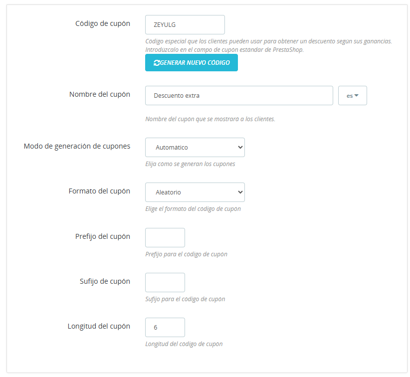
Task: Select the Longitud del cupón field showing 6
Action: (x=165, y=327)
